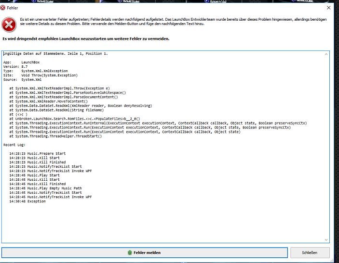Click the Fehler melden button
The image size is (339, 263).
pyautogui.click(x=144, y=252)
